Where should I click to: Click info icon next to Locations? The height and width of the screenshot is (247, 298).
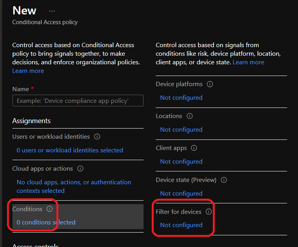[x=190, y=116]
